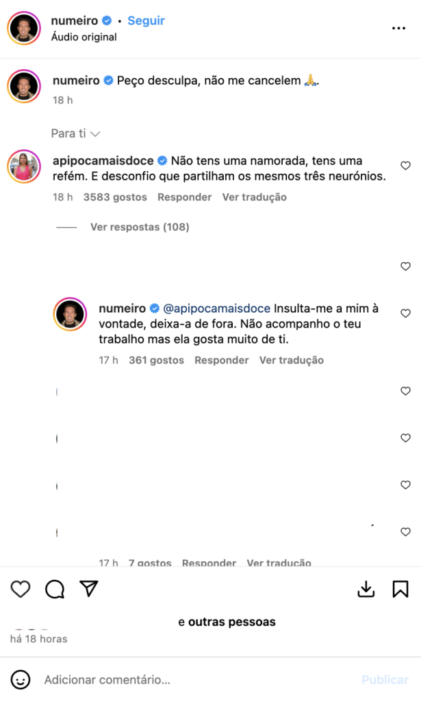Focus the "Adicionar comentário..." field
The image size is (421, 701).
196,680
